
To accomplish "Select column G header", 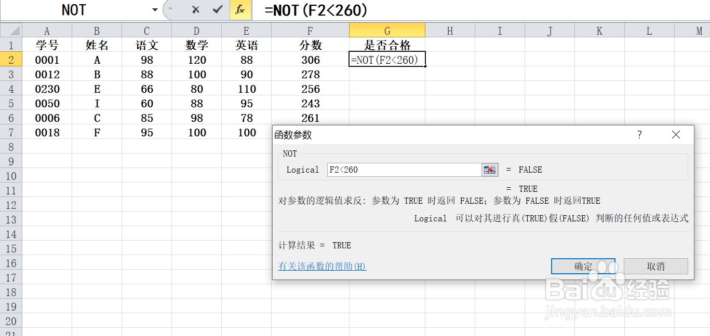I will (x=387, y=31).
